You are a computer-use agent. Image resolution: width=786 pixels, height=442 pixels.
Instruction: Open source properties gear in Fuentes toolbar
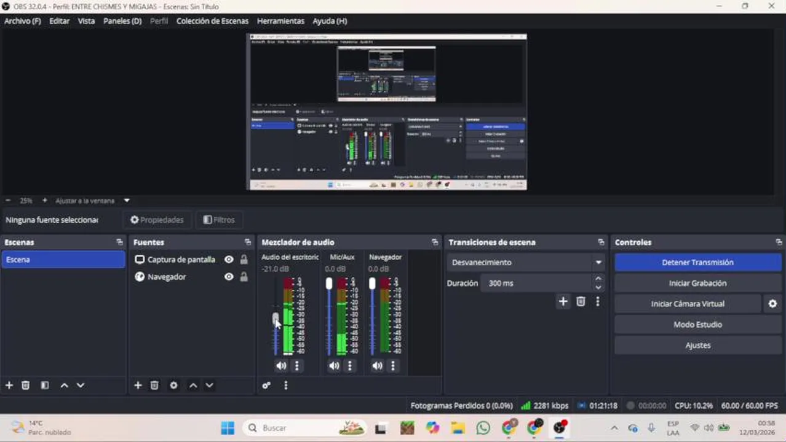coord(173,386)
